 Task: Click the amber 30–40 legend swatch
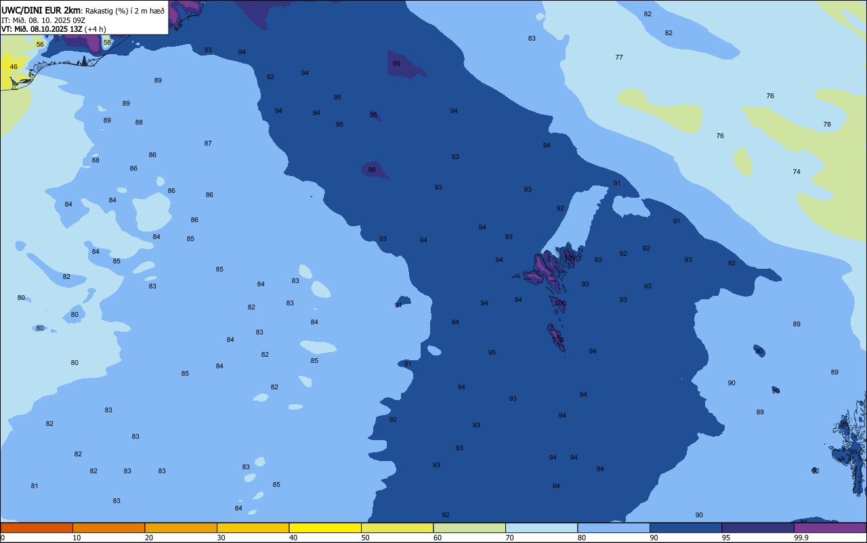pos(253,527)
